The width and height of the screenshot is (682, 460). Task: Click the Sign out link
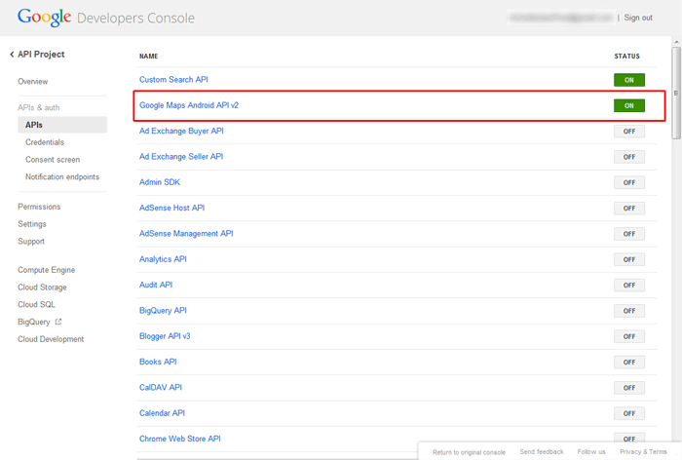tap(638, 18)
